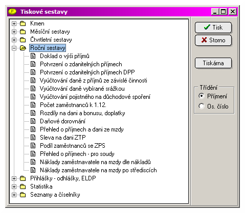
Task: Click the folder icon beside Statistika
Action: pos(23,187)
